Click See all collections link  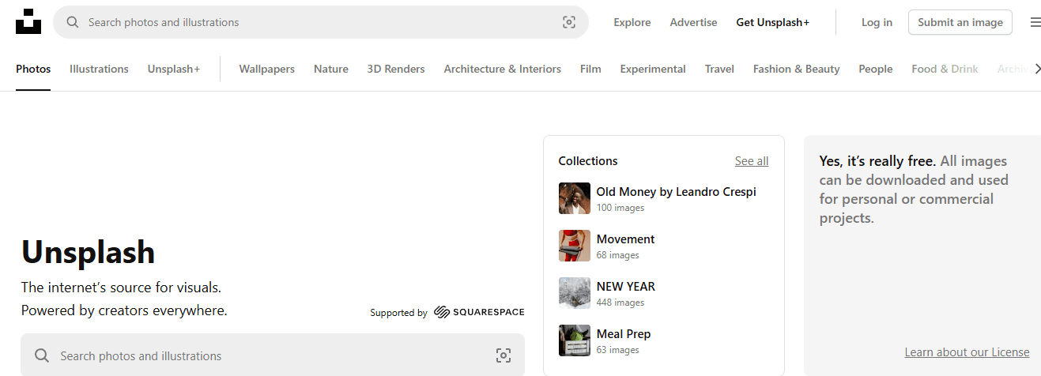coord(752,160)
